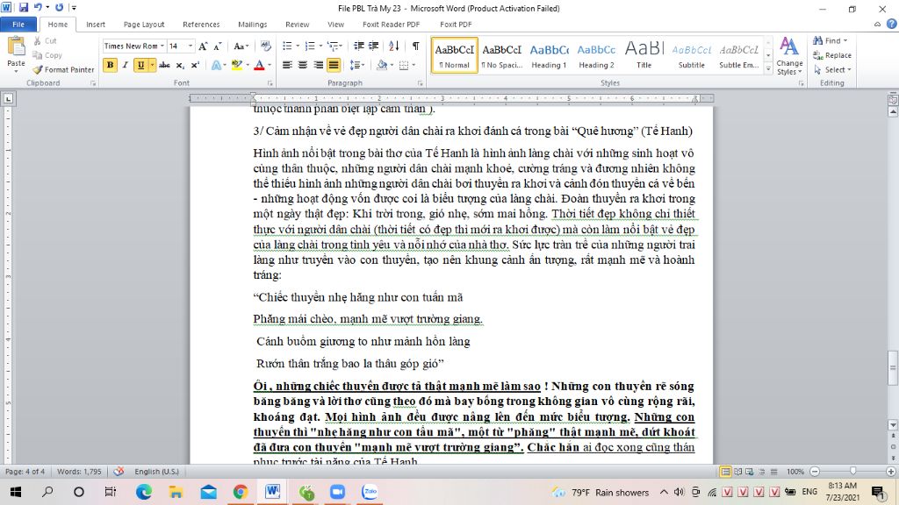Click the text highlight color button
Viewport: 899px width, 505px height.
(237, 65)
